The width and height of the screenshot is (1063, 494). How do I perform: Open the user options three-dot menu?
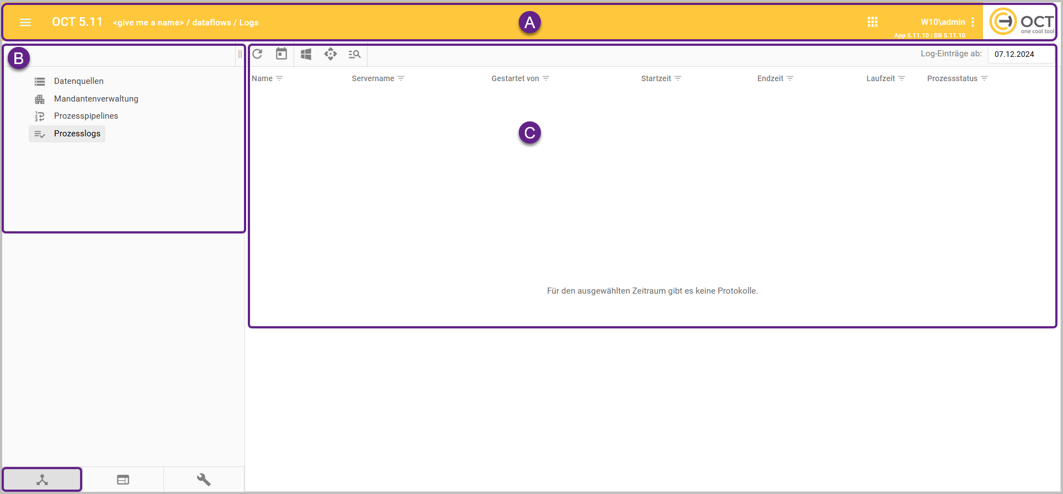pos(972,22)
